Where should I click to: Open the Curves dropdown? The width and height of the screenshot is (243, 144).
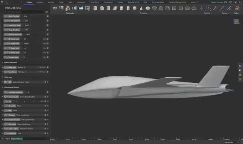pos(225,13)
